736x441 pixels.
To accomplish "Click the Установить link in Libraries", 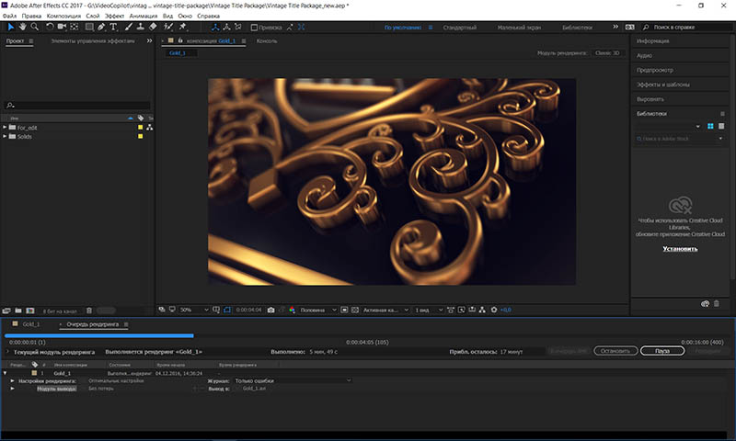I will 680,249.
